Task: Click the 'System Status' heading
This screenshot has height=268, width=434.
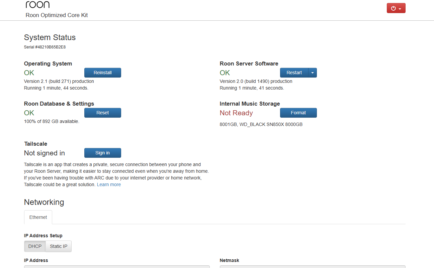Action: point(50,37)
